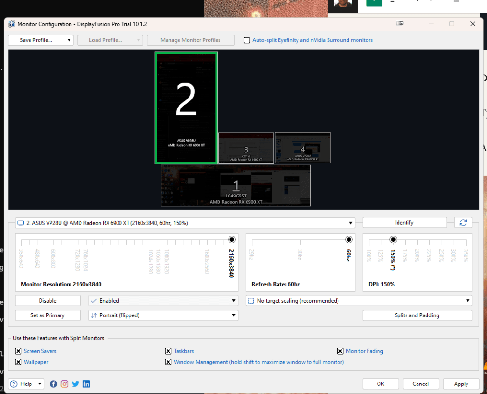Select monitor 1 LC49G95T in layout preview
The image size is (487, 394).
(236, 186)
